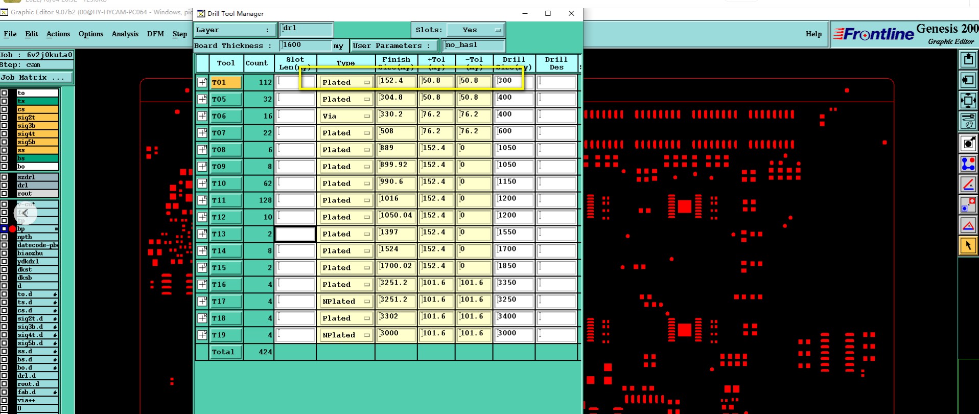Select the T16 tool button

[x=226, y=285]
